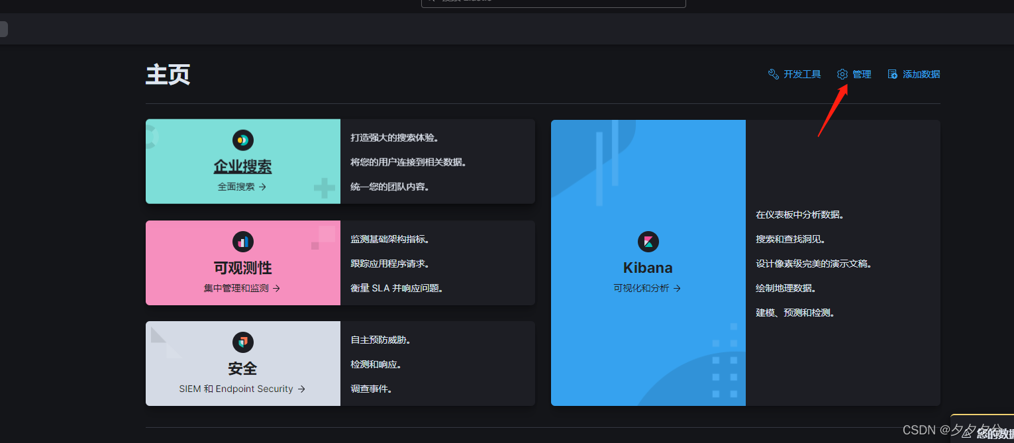Click the text 衡量 SLA 并响应问题。
The width and height of the screenshot is (1014, 443).
click(x=397, y=288)
